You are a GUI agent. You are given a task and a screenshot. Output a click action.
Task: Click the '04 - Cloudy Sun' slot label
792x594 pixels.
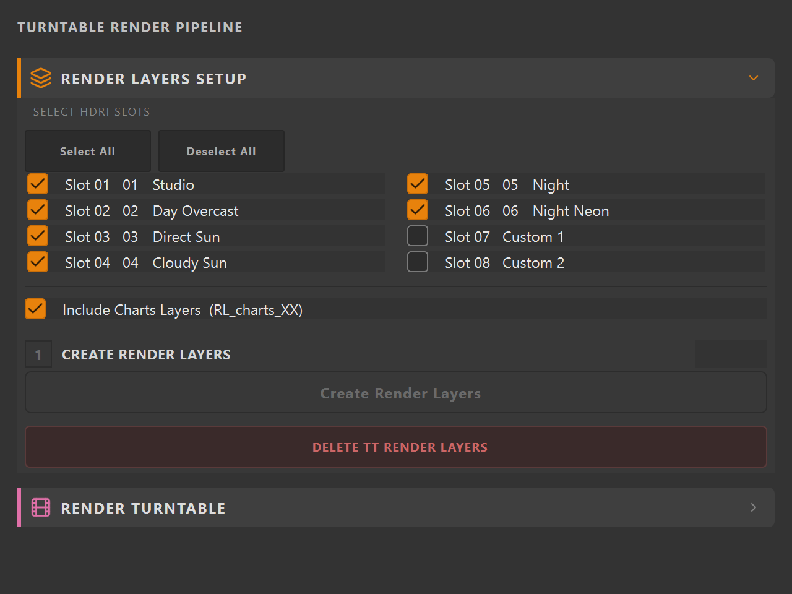pyautogui.click(x=174, y=263)
